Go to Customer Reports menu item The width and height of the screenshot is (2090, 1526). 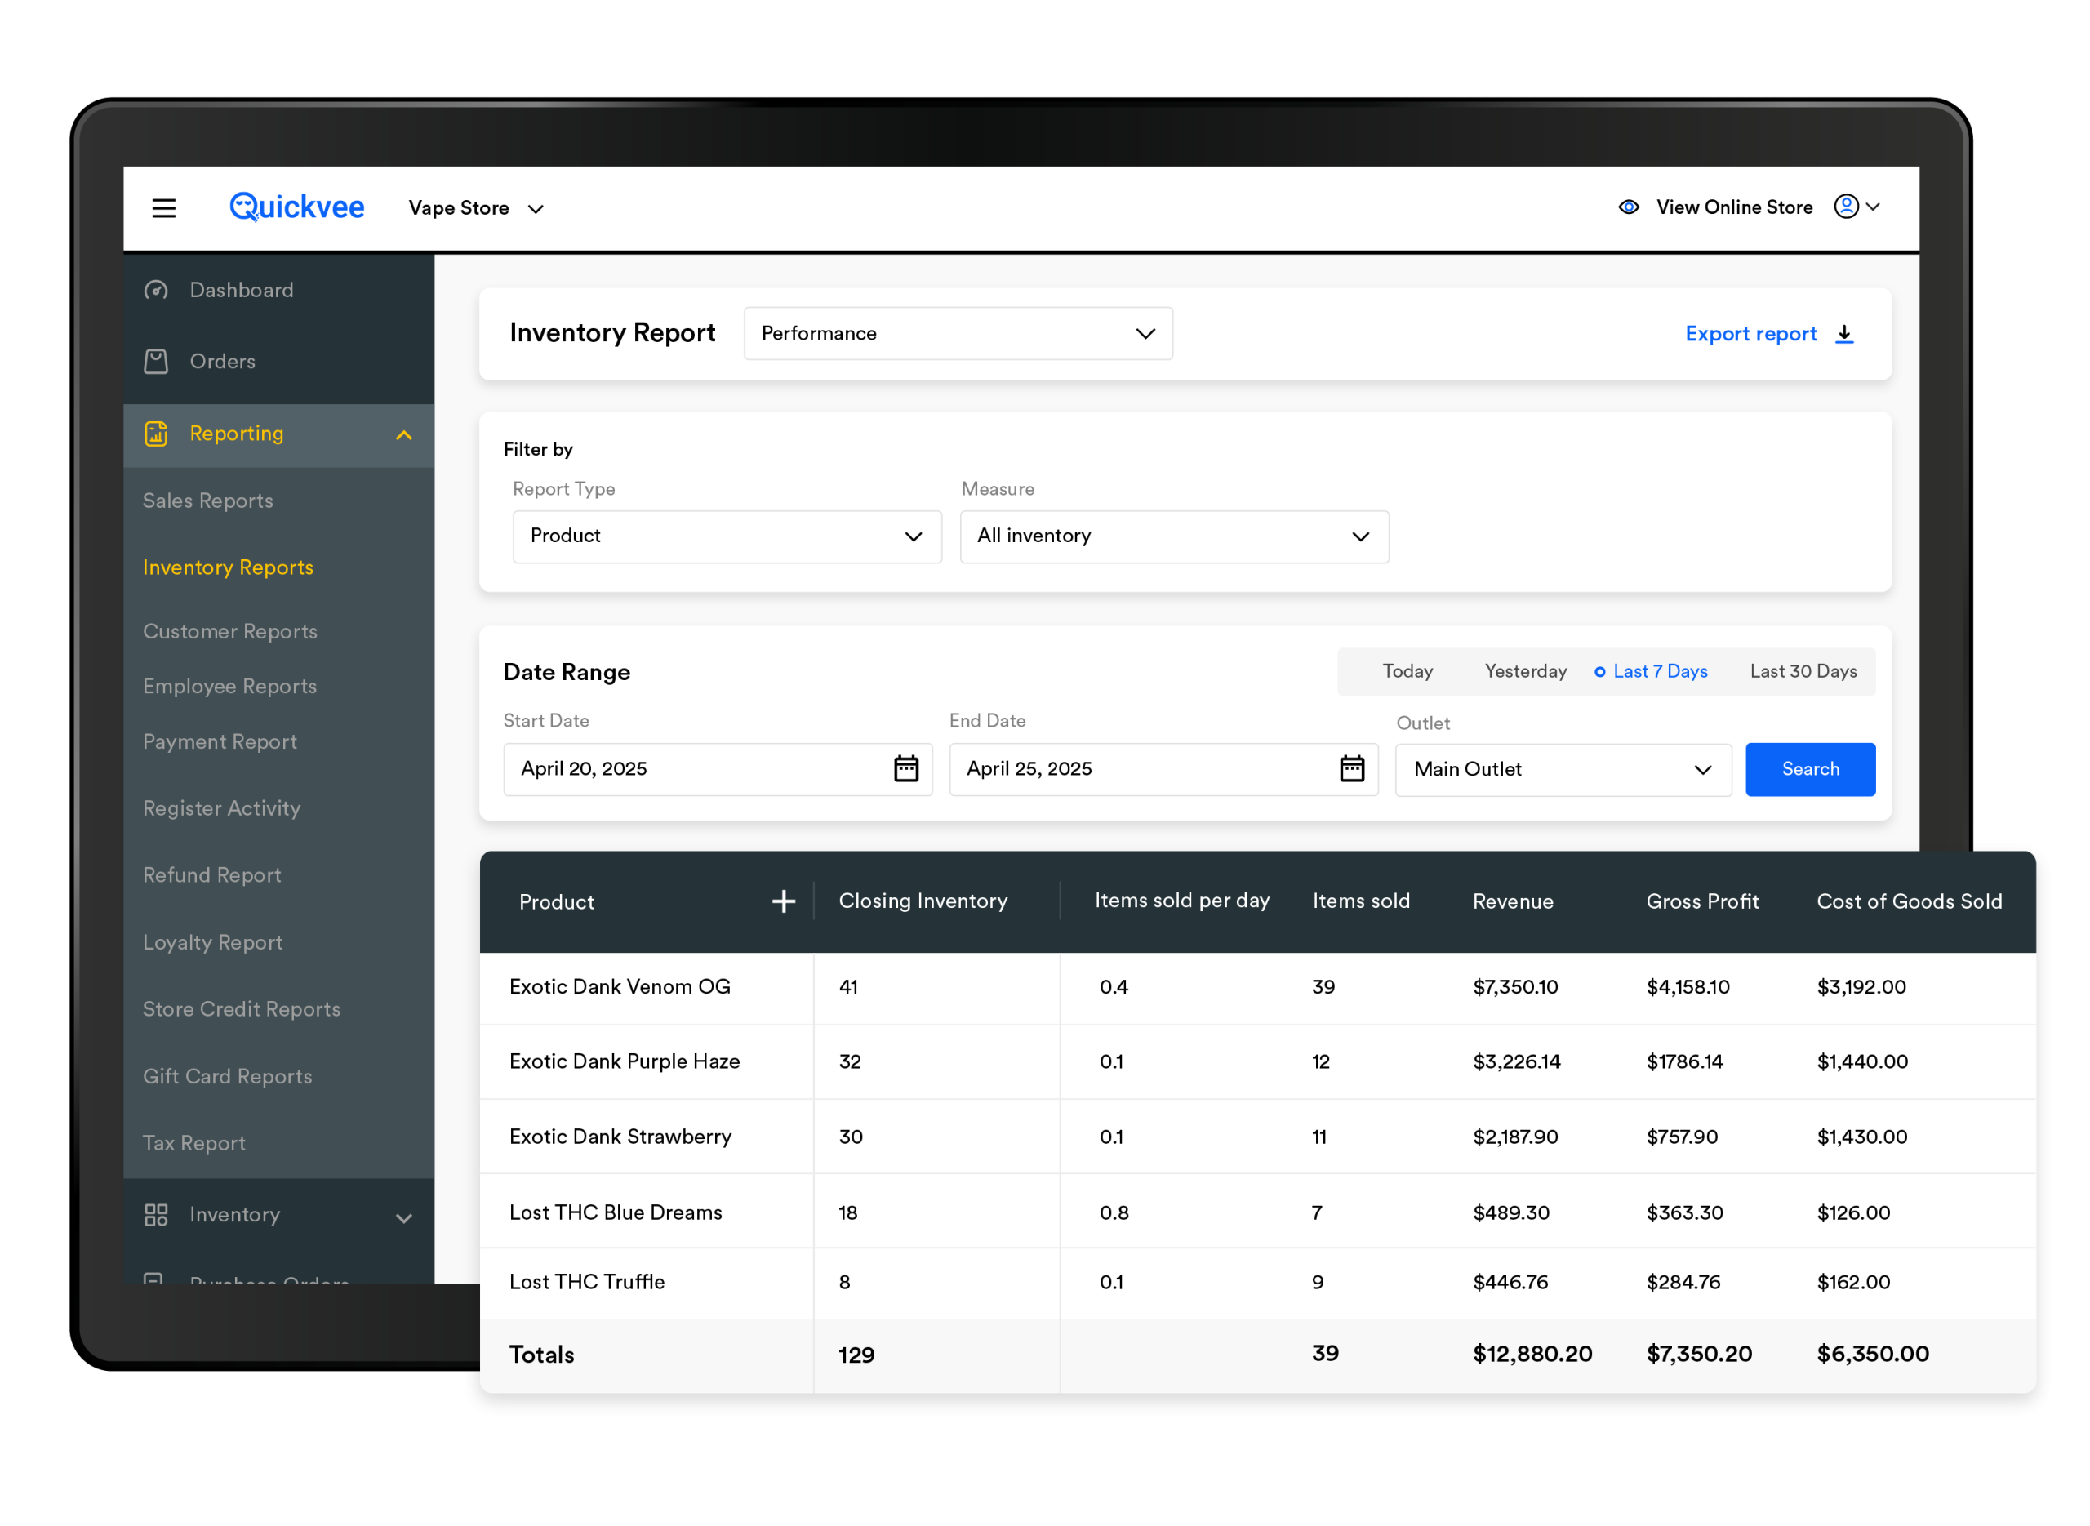click(230, 632)
